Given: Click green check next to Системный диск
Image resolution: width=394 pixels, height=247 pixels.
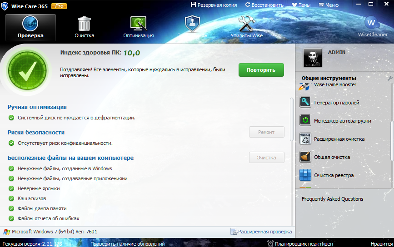Looking at the screenshot, I should 11,118.
